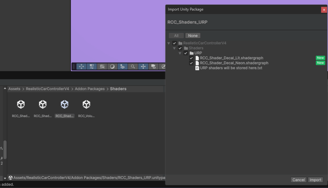Click the shading mode sphere icon
Screen dimensions: 328x188
pos(112,66)
